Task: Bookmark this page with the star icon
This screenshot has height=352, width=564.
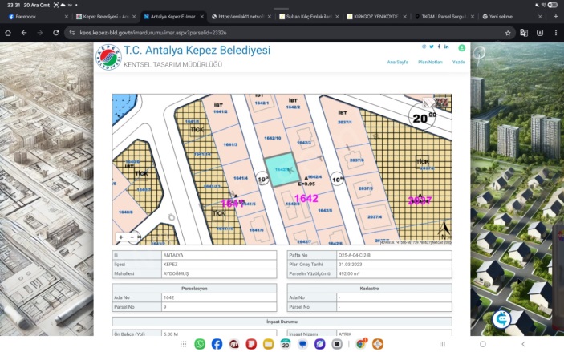Action: coord(508,33)
